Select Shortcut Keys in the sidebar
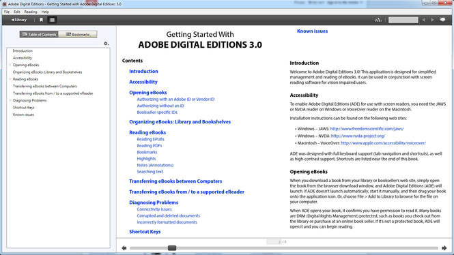Screen dimensions: 454x255 pos(23,108)
